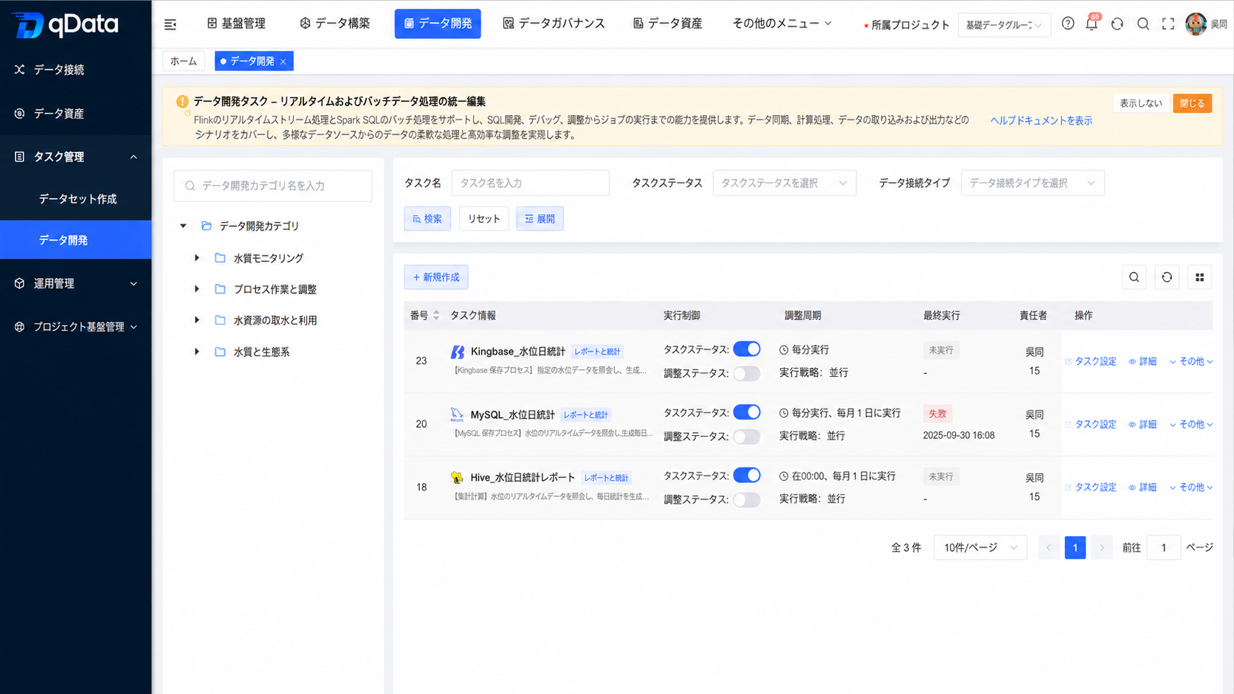Open その他 menu for Hive row
The width and height of the screenshot is (1234, 694).
pos(1191,487)
